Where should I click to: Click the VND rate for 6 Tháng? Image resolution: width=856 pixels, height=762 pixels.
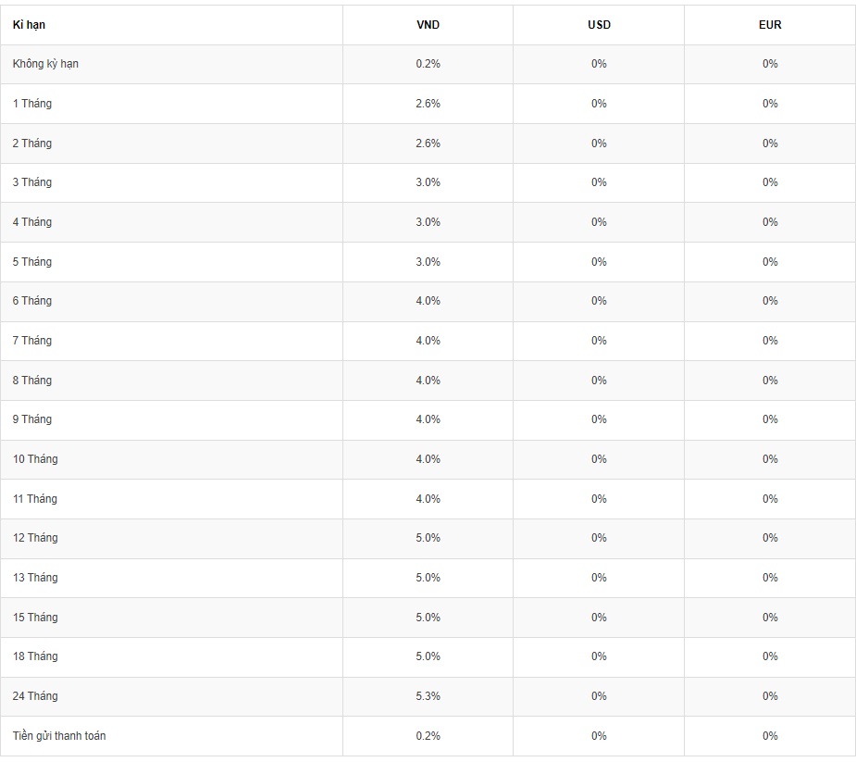pyautogui.click(x=428, y=301)
